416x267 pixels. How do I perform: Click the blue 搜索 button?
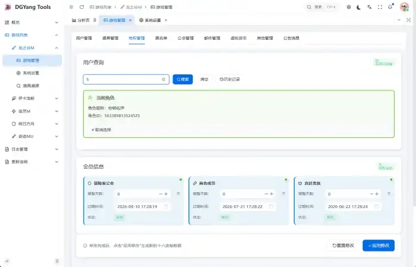point(182,79)
